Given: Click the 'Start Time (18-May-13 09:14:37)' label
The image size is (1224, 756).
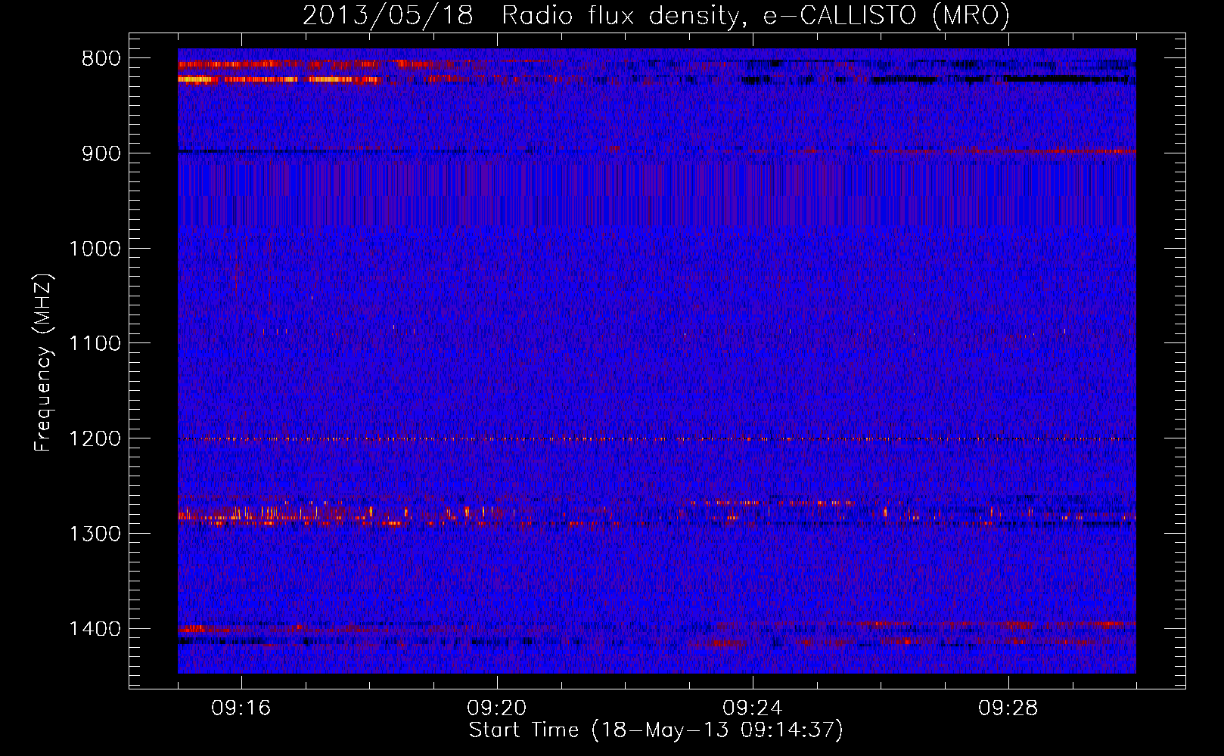Looking at the screenshot, I should coord(656,730).
